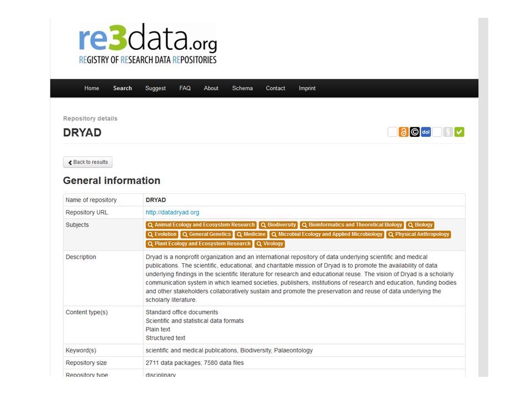Click the black copyright symbol badge
This screenshot has width=532, height=399.
[415, 132]
